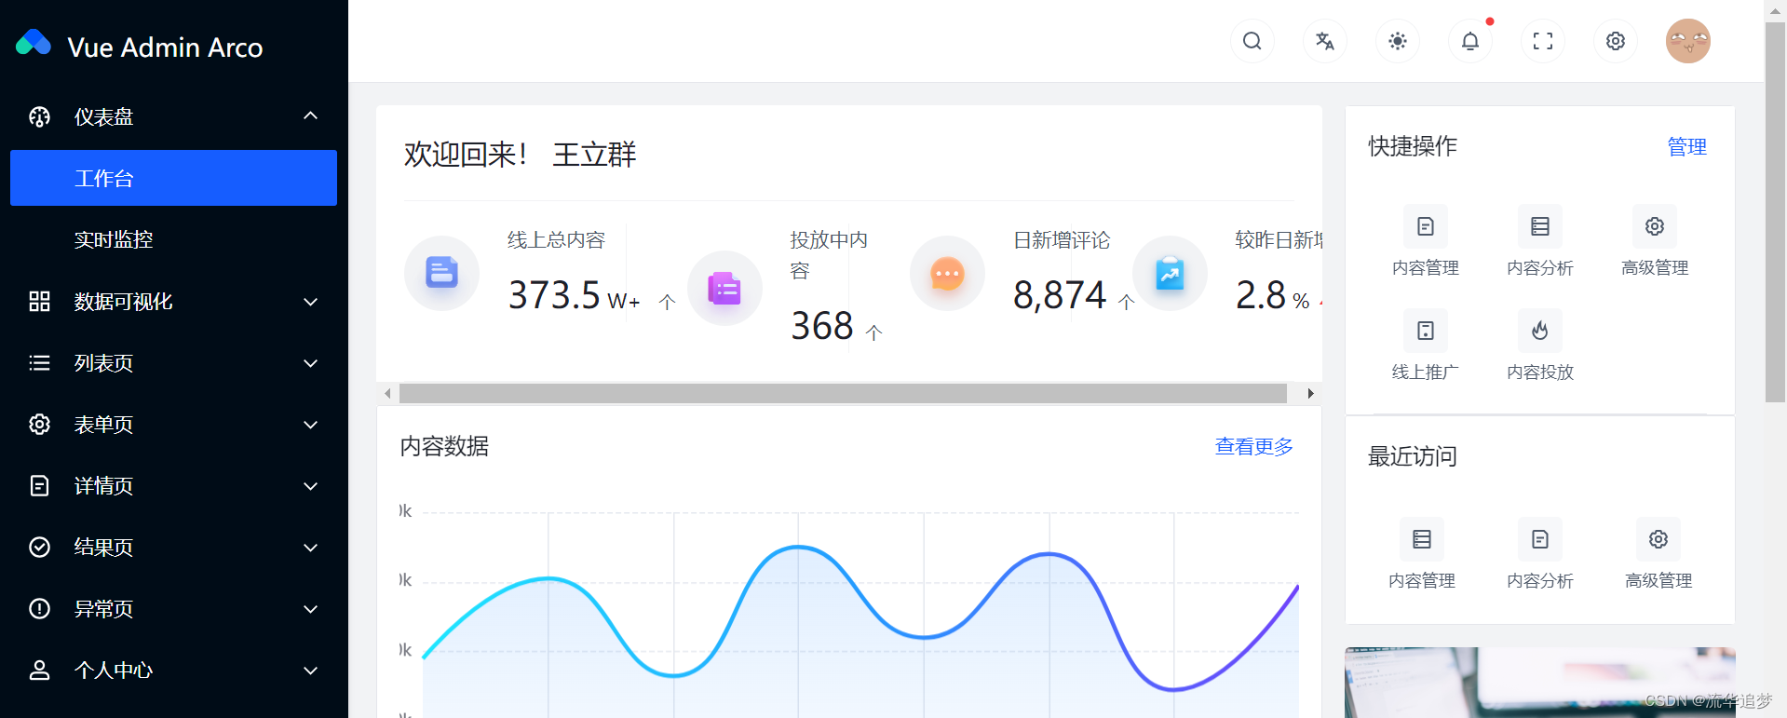1787x718 pixels.
Task: Toggle light/dark theme sun icon
Action: (x=1398, y=41)
